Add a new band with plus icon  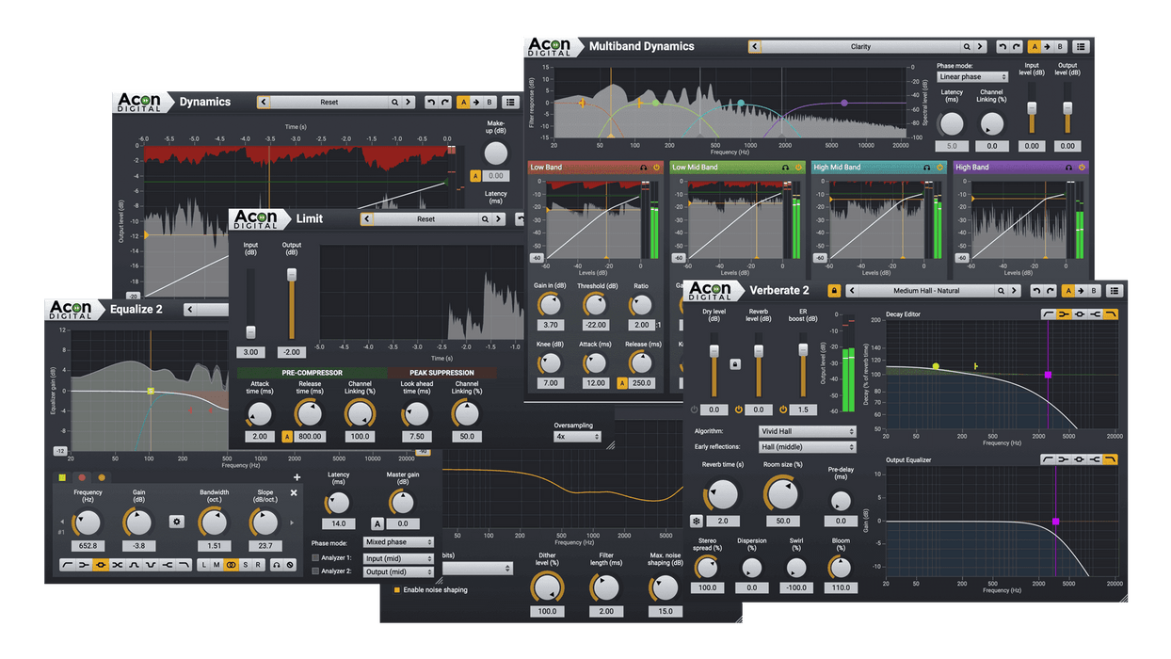tap(297, 477)
